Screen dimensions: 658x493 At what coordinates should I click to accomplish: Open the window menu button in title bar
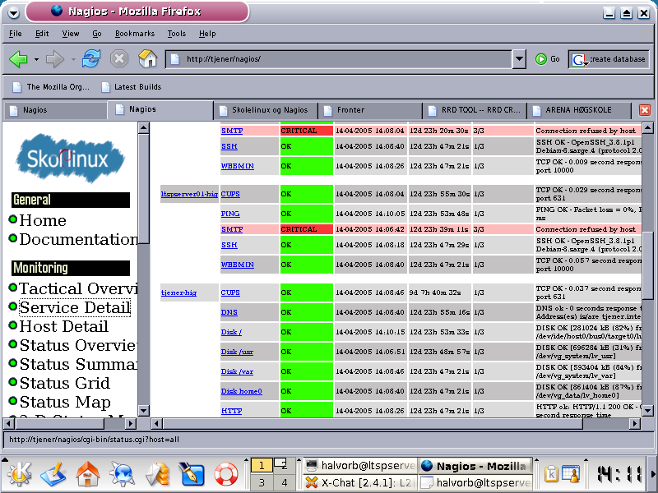pos(13,12)
